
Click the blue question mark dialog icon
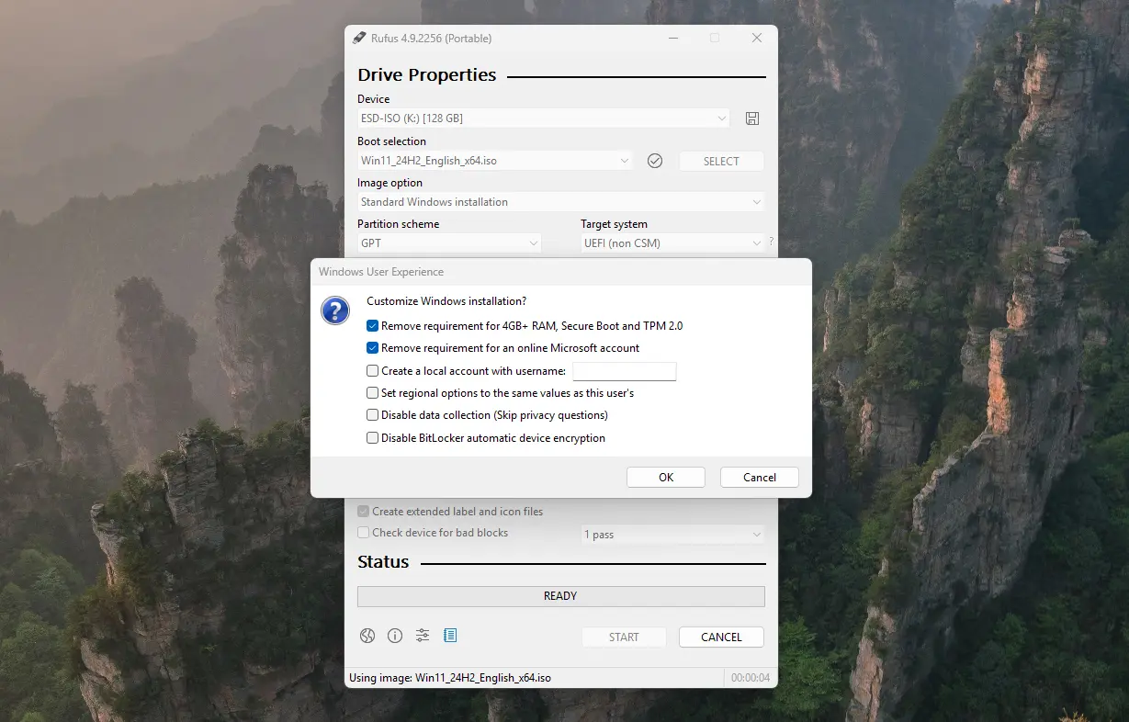point(335,310)
